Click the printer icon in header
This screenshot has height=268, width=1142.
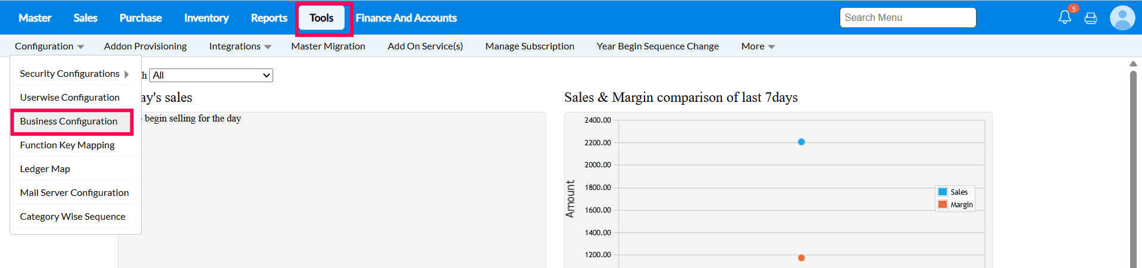tap(1091, 18)
